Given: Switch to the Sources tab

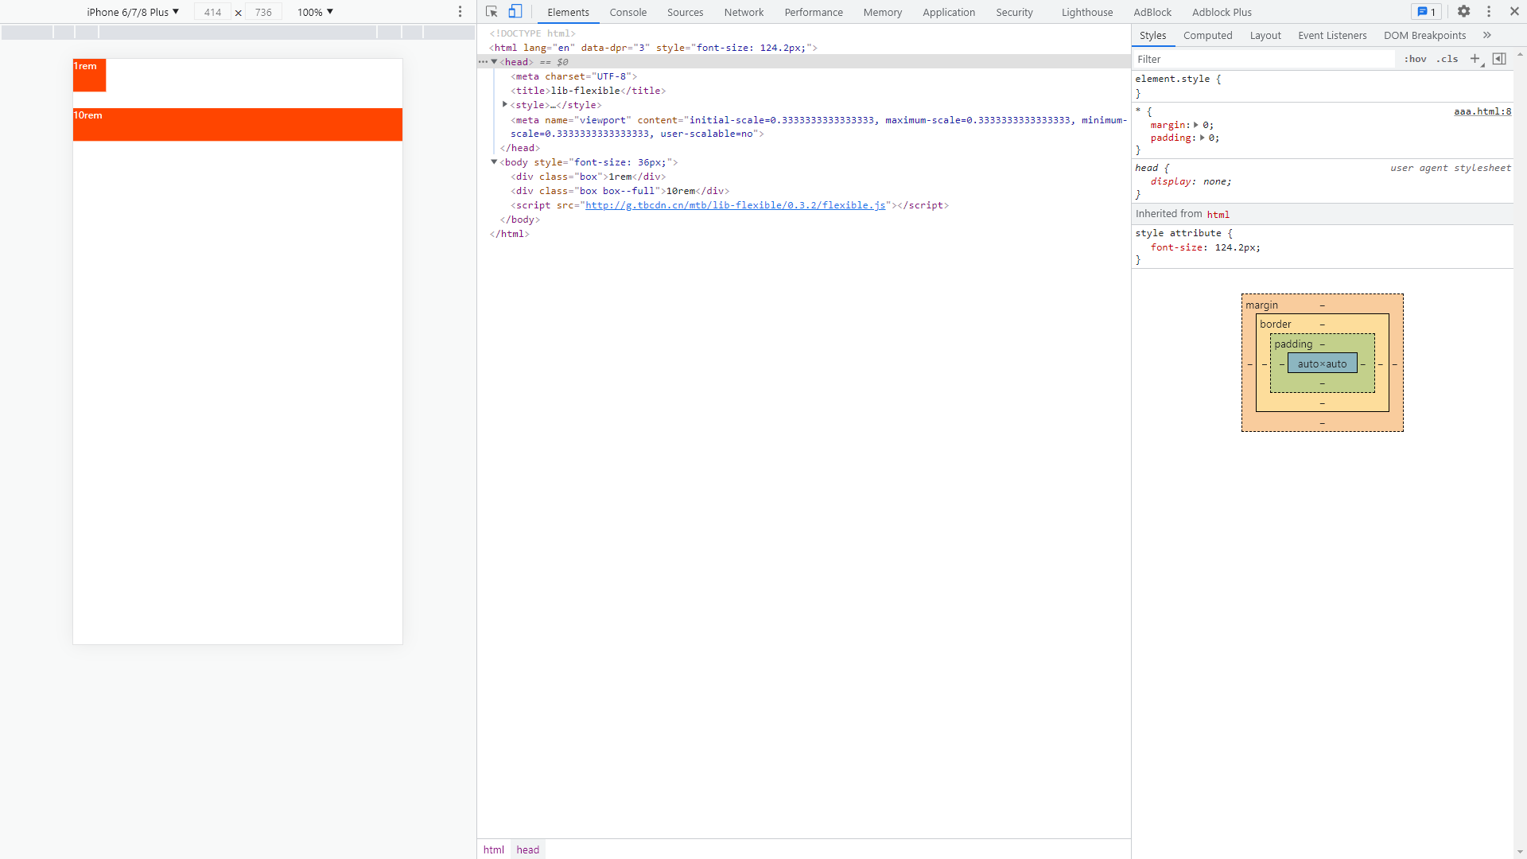Looking at the screenshot, I should click(x=685, y=12).
